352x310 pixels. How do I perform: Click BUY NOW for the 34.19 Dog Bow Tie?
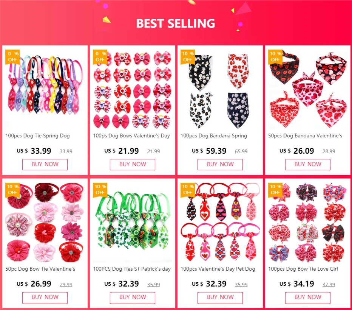pos(307,298)
